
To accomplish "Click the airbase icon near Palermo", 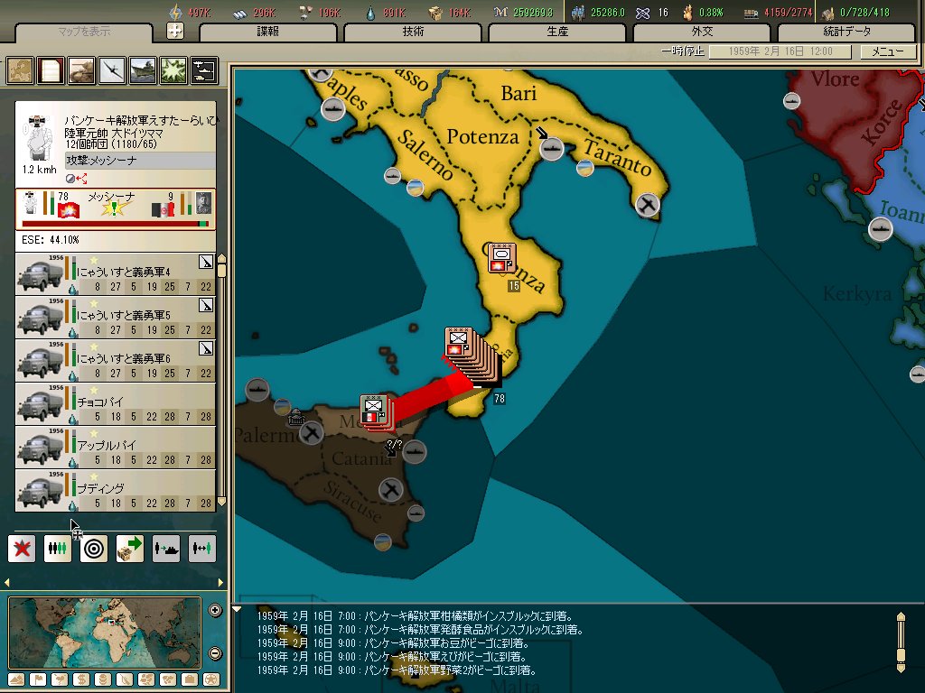I will coord(312,433).
